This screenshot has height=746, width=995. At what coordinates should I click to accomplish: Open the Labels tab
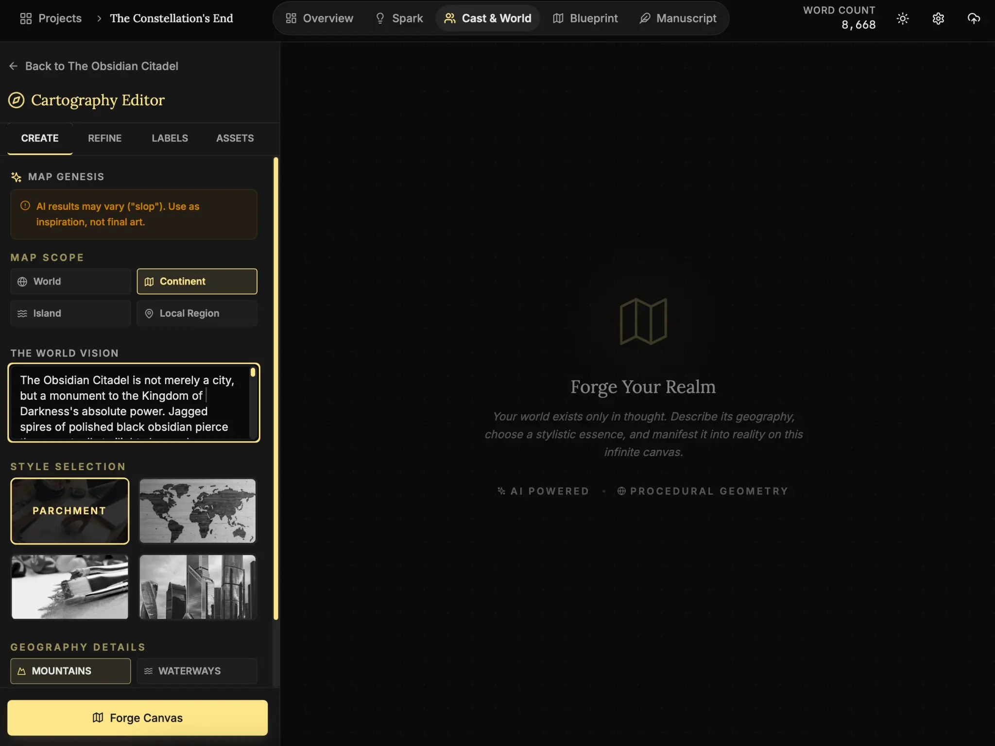pos(170,138)
